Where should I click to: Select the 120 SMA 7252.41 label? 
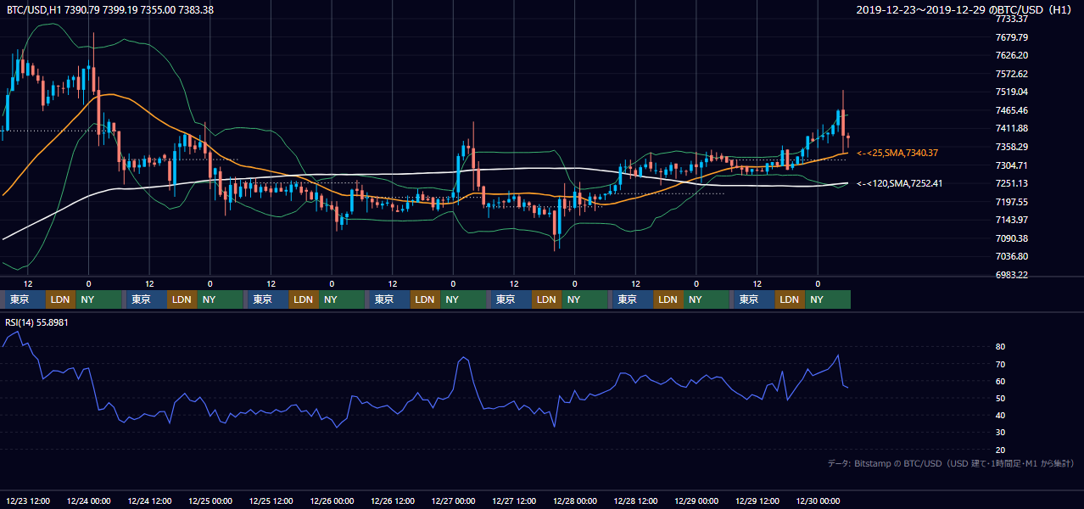click(x=899, y=183)
